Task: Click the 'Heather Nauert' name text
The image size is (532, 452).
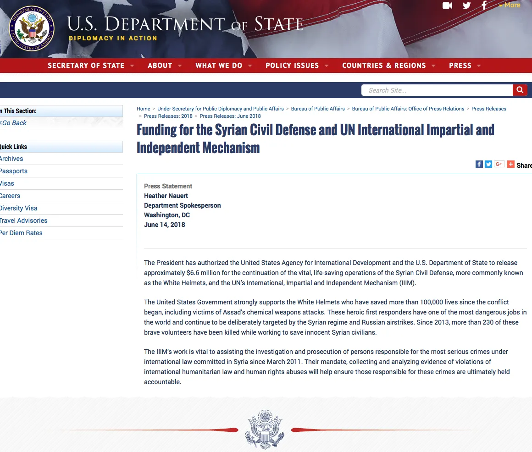Action: click(x=166, y=196)
